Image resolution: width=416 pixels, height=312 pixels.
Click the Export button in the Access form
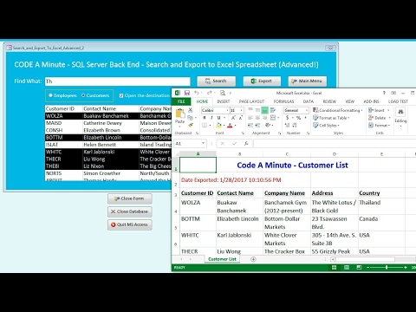pyautogui.click(x=262, y=81)
